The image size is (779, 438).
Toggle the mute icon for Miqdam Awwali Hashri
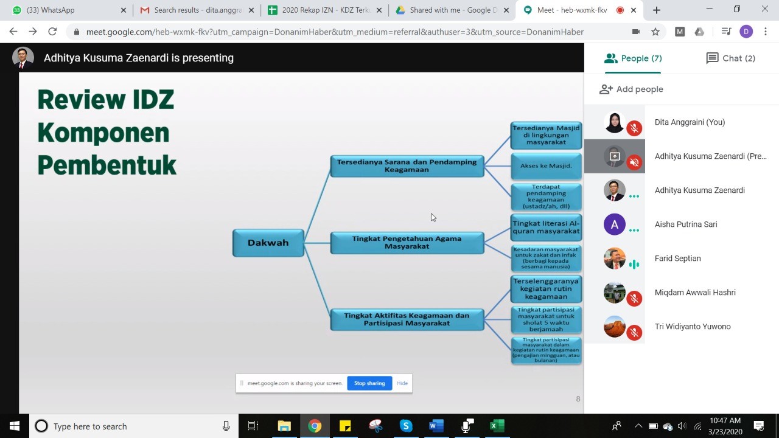click(x=634, y=299)
